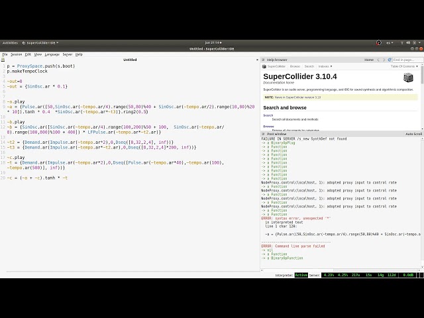The image size is (424, 318).
Task: Click the '112d' server status value
Action: pyautogui.click(x=392, y=275)
